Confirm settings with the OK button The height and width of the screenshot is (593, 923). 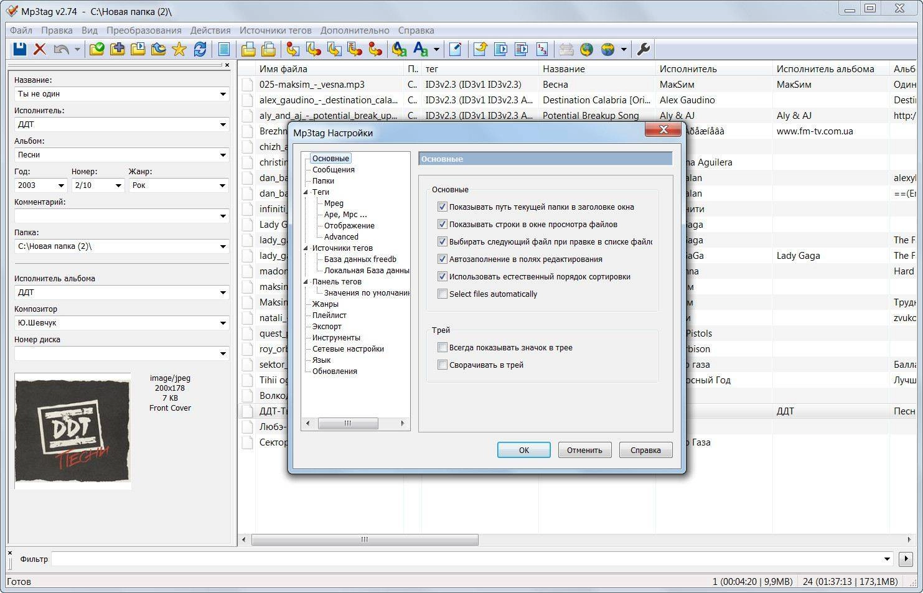pyautogui.click(x=524, y=450)
